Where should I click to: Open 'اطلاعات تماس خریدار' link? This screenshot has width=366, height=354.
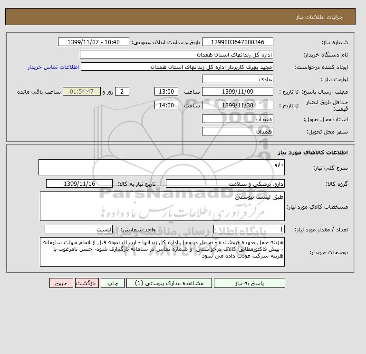pos(53,67)
